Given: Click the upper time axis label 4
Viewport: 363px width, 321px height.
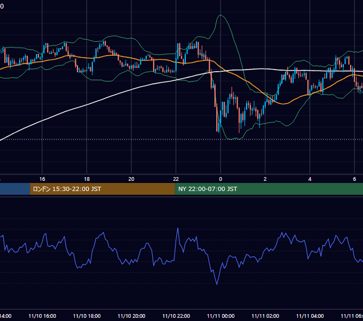Looking at the screenshot, I should tap(310, 179).
